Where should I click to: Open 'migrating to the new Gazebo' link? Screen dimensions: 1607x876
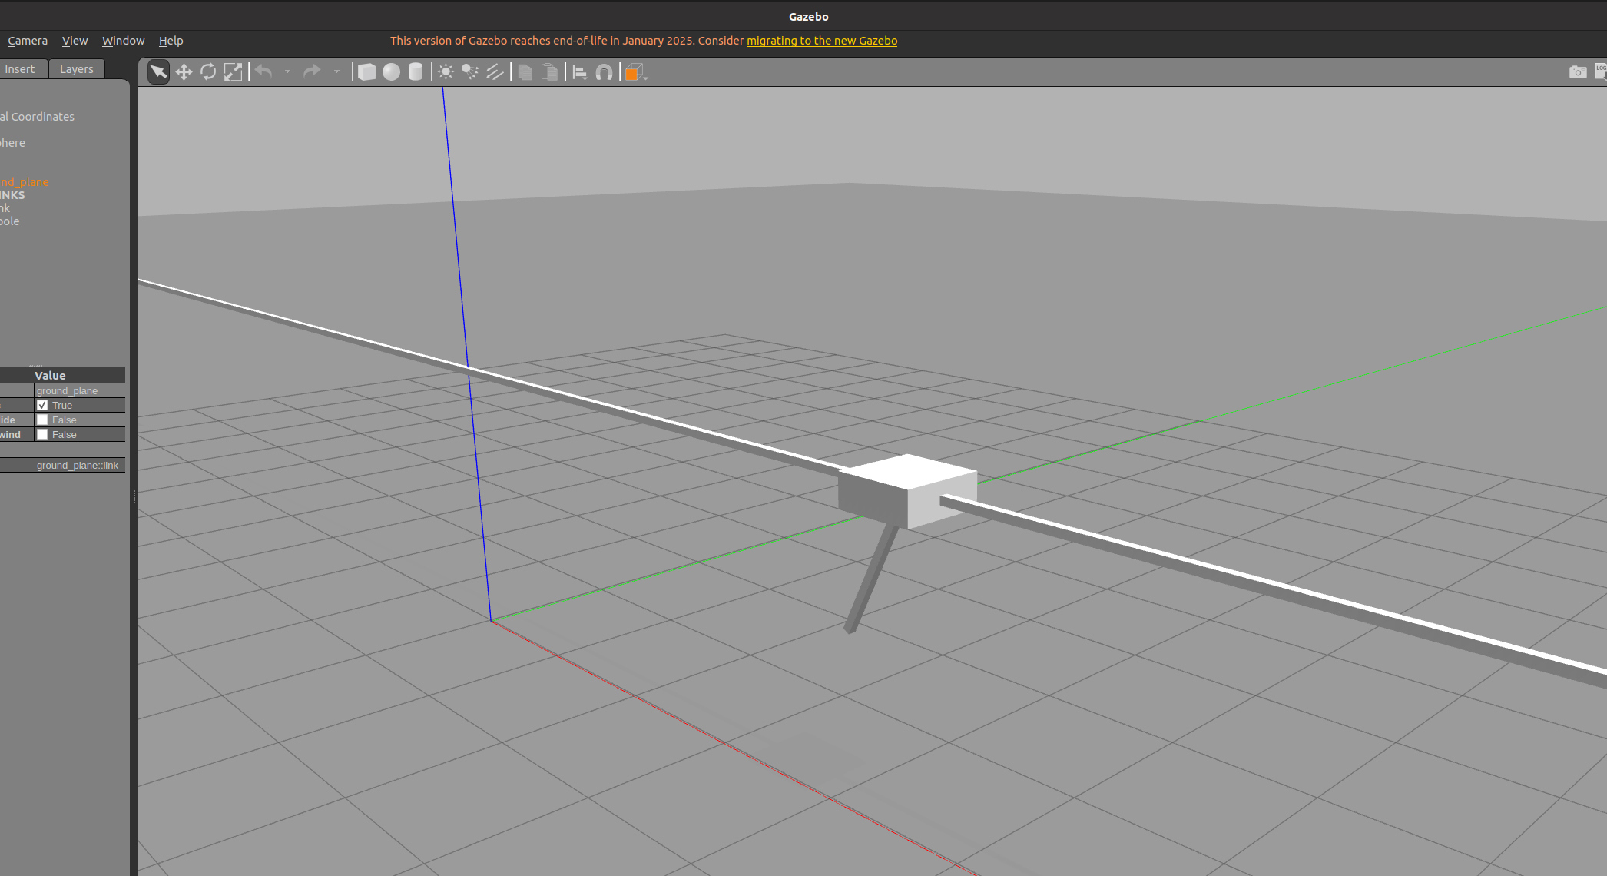(822, 41)
